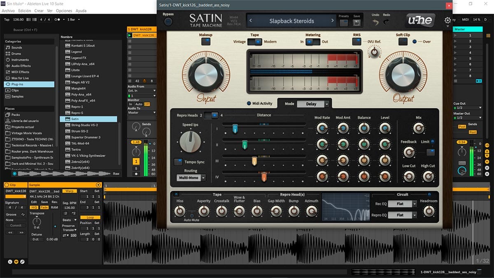
Task: Click the Hiss knob
Action: 179,211
